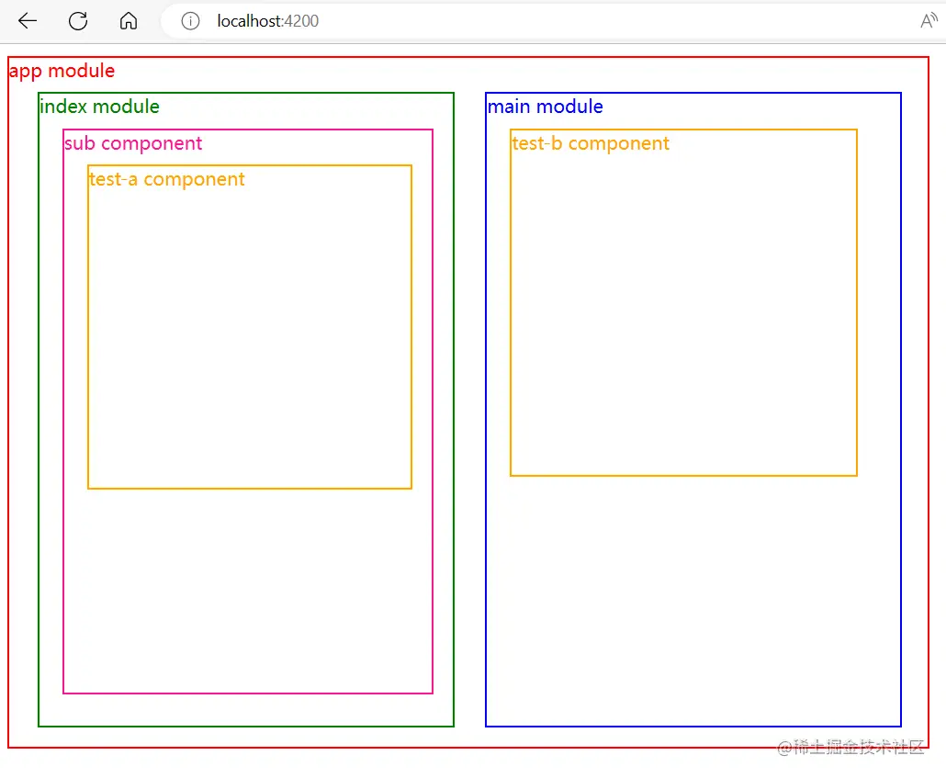Select the 'main module' blue text
The image size is (946, 778).
pyautogui.click(x=545, y=107)
